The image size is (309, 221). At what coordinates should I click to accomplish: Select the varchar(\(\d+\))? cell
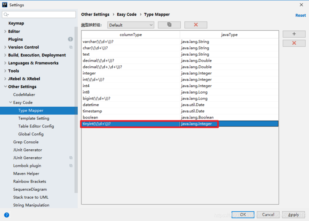pos(131,42)
